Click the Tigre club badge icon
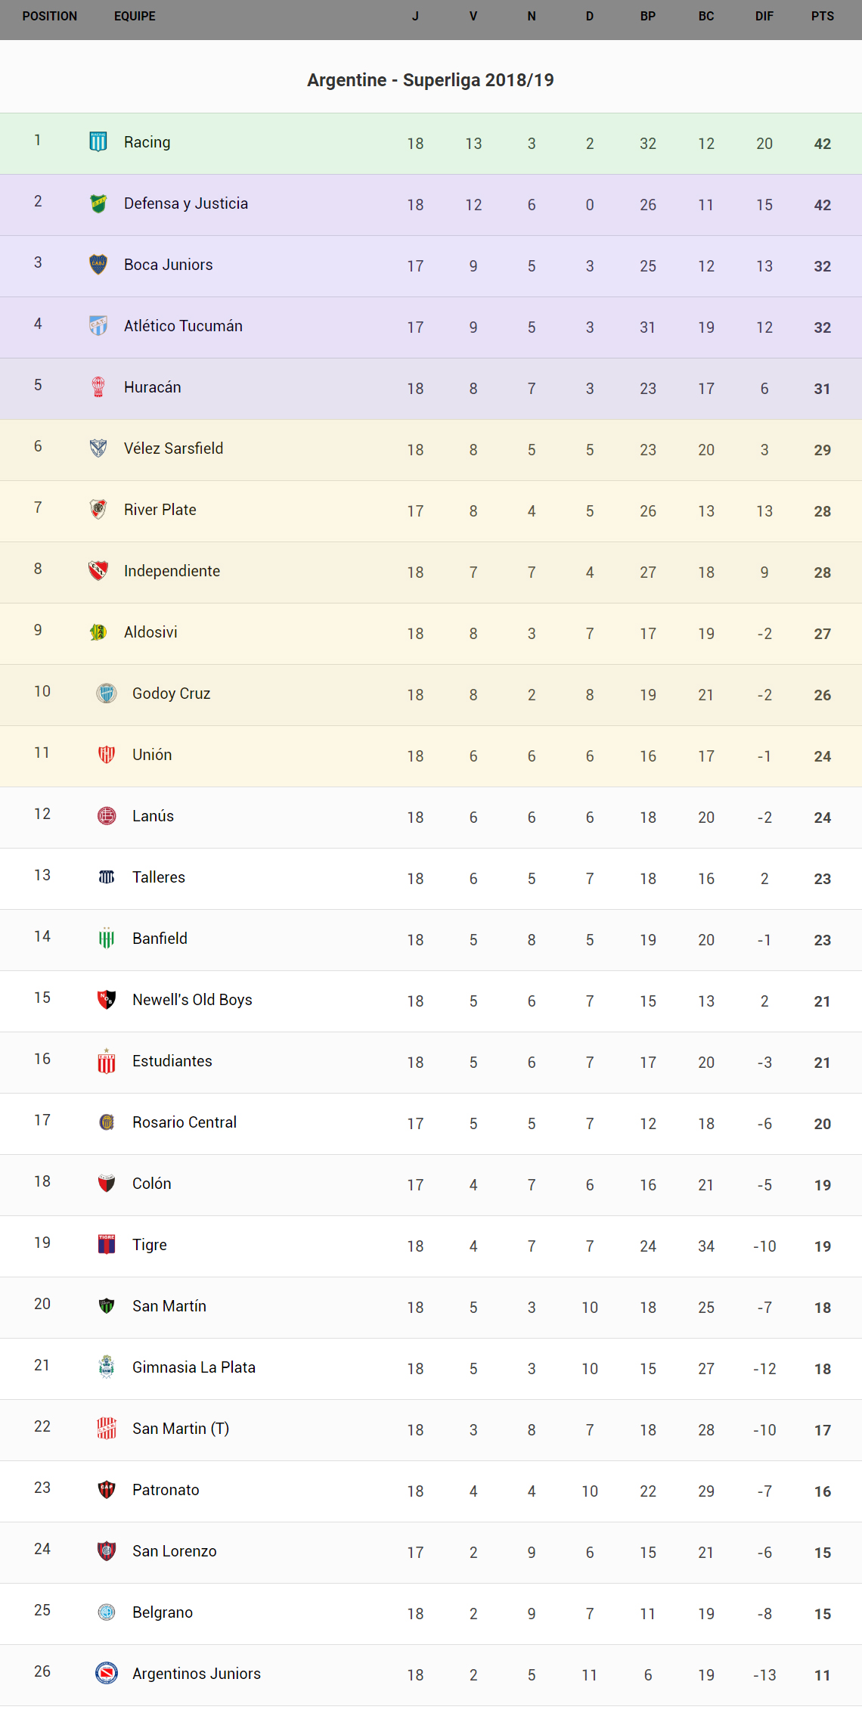Screen dimensions: 862x1713 pos(107,1244)
